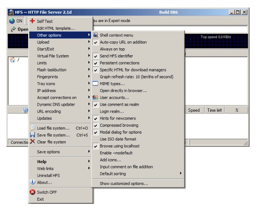Expand the Start/Exit submenu
The height and width of the screenshot is (211, 257).
click(60, 49)
